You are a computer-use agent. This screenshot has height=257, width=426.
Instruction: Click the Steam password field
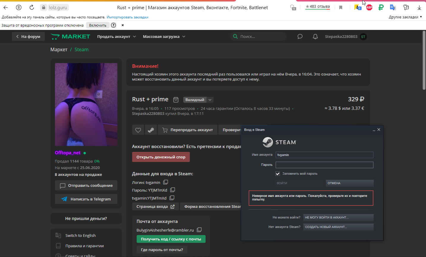click(324, 165)
